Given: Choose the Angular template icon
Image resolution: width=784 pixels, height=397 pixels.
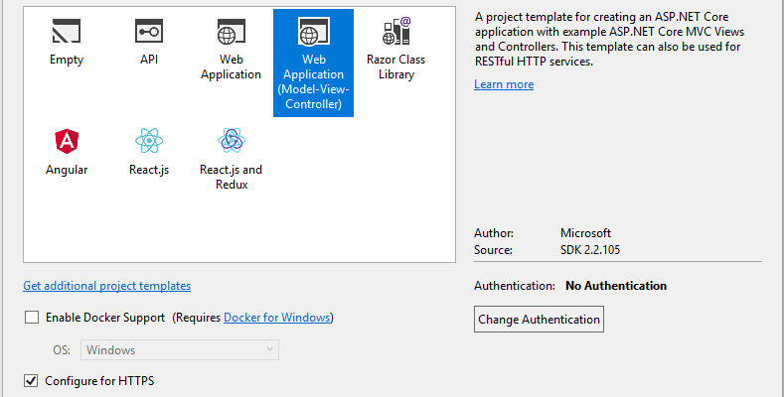Looking at the screenshot, I should pos(67,141).
